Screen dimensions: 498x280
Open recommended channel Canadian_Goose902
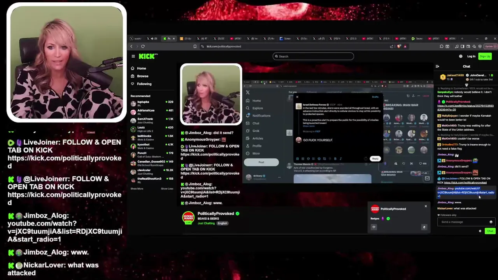point(152,163)
